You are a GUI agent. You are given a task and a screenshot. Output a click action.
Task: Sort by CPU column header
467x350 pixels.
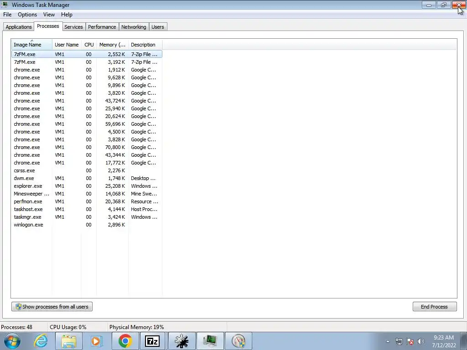coord(89,45)
